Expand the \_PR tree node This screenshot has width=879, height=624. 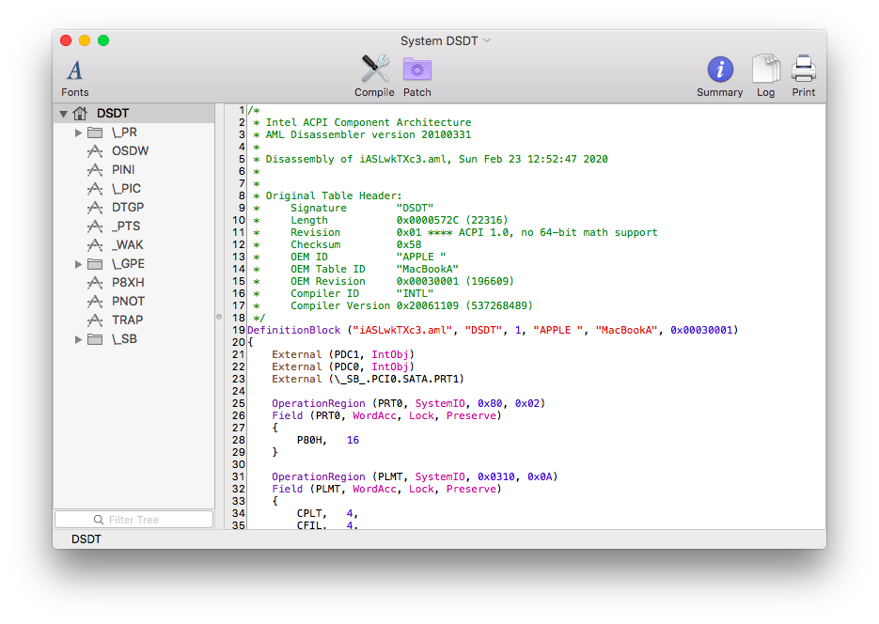coord(79,132)
